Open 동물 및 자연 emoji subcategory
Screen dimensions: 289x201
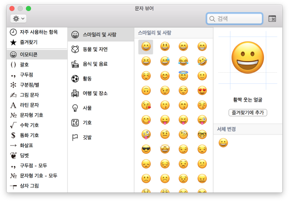tap(101, 49)
